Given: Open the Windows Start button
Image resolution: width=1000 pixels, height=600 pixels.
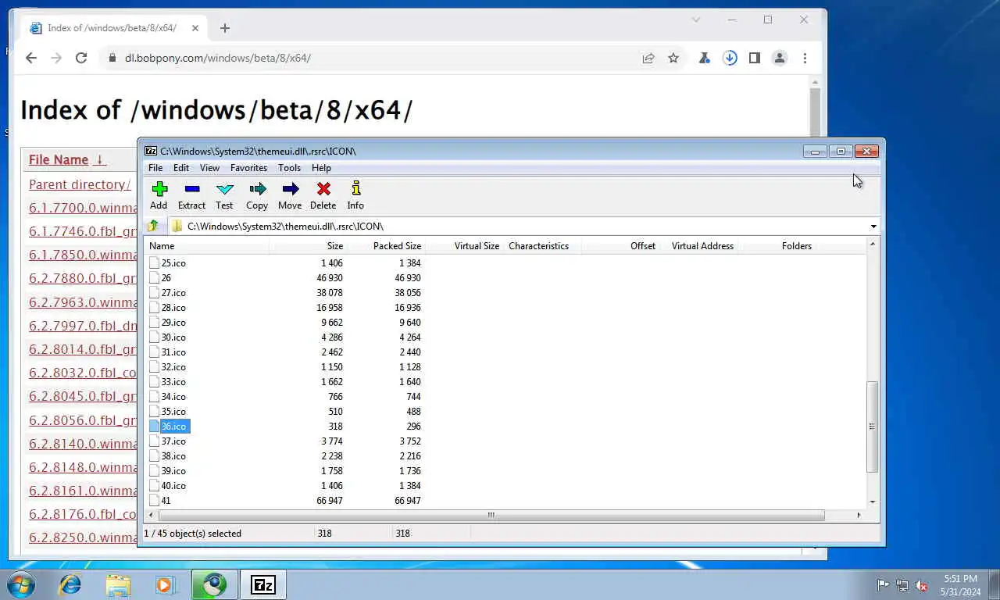Looking at the screenshot, I should (21, 584).
